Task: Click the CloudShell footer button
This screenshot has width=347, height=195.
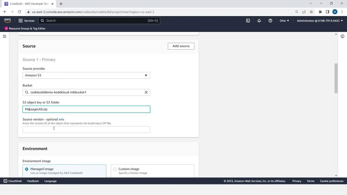Action: pyautogui.click(x=12, y=181)
